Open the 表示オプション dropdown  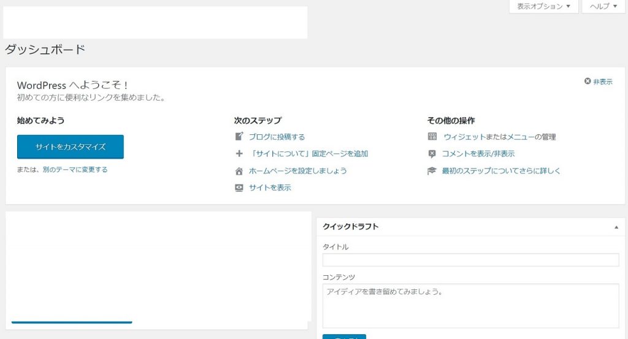click(543, 6)
